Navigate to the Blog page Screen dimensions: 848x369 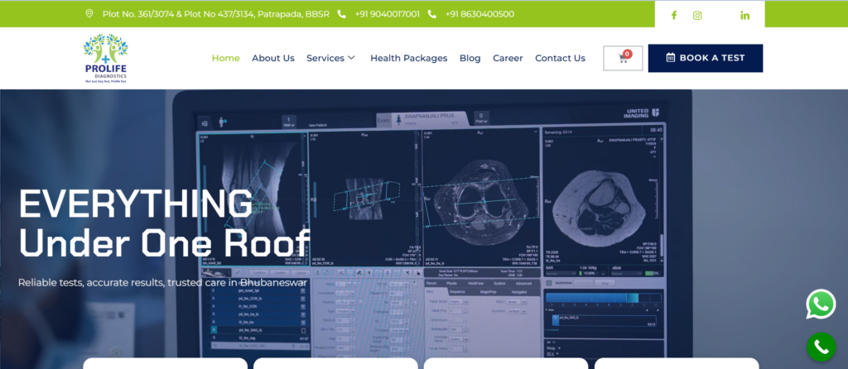coord(470,58)
